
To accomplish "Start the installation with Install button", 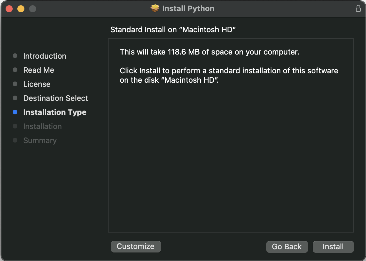I will (x=333, y=247).
